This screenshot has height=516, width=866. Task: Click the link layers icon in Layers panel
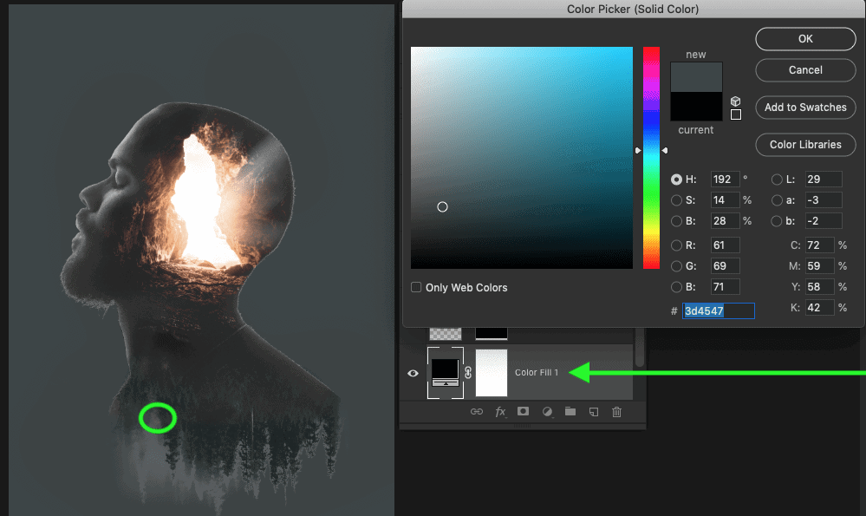click(476, 412)
